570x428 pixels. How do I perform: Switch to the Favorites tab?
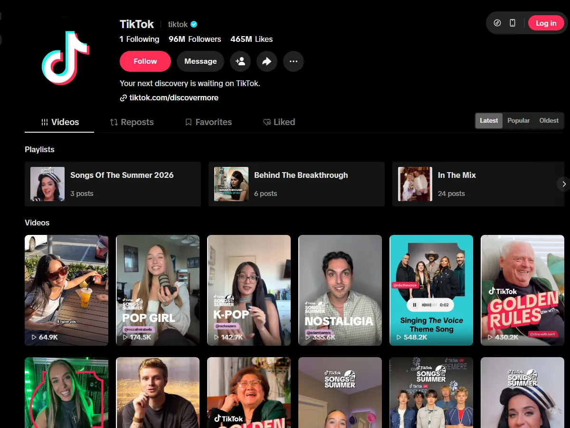coord(209,122)
